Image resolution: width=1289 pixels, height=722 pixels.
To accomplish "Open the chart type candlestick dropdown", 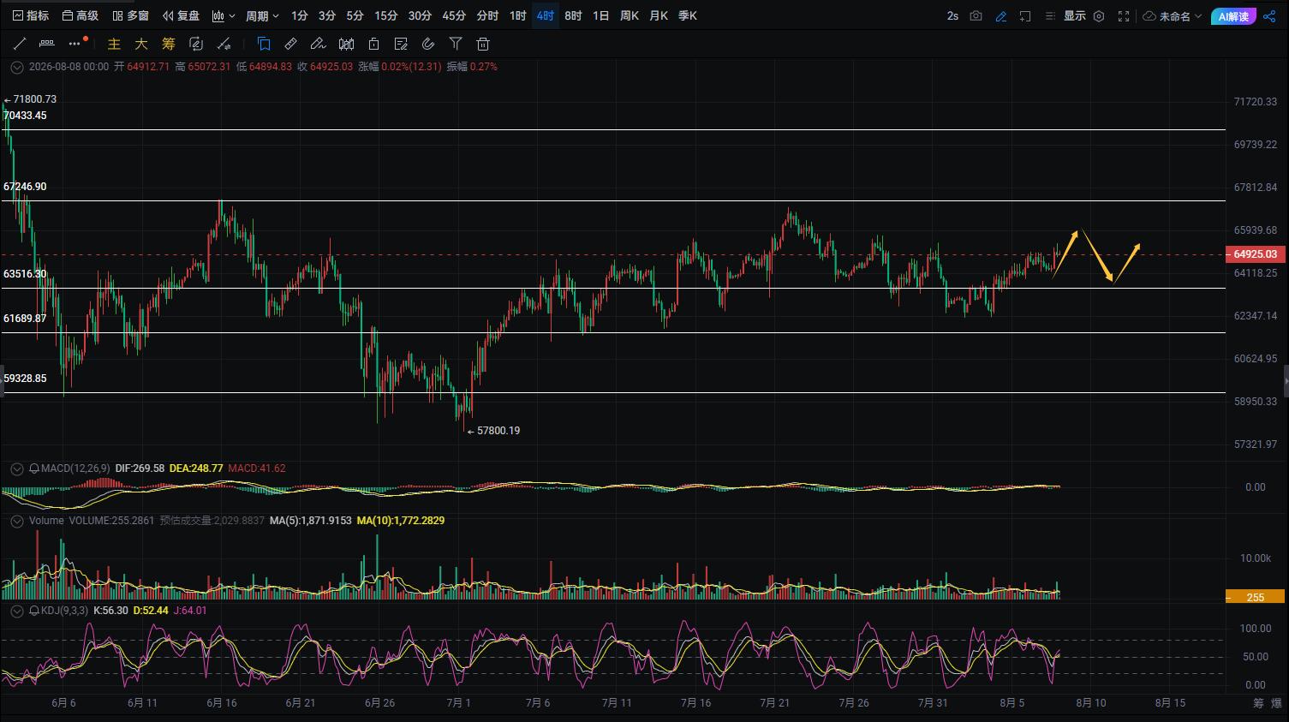I will pyautogui.click(x=224, y=15).
